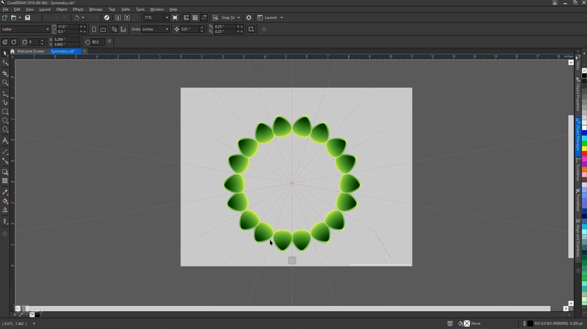Toggle Show rulers
The image size is (587, 329).
[186, 17]
